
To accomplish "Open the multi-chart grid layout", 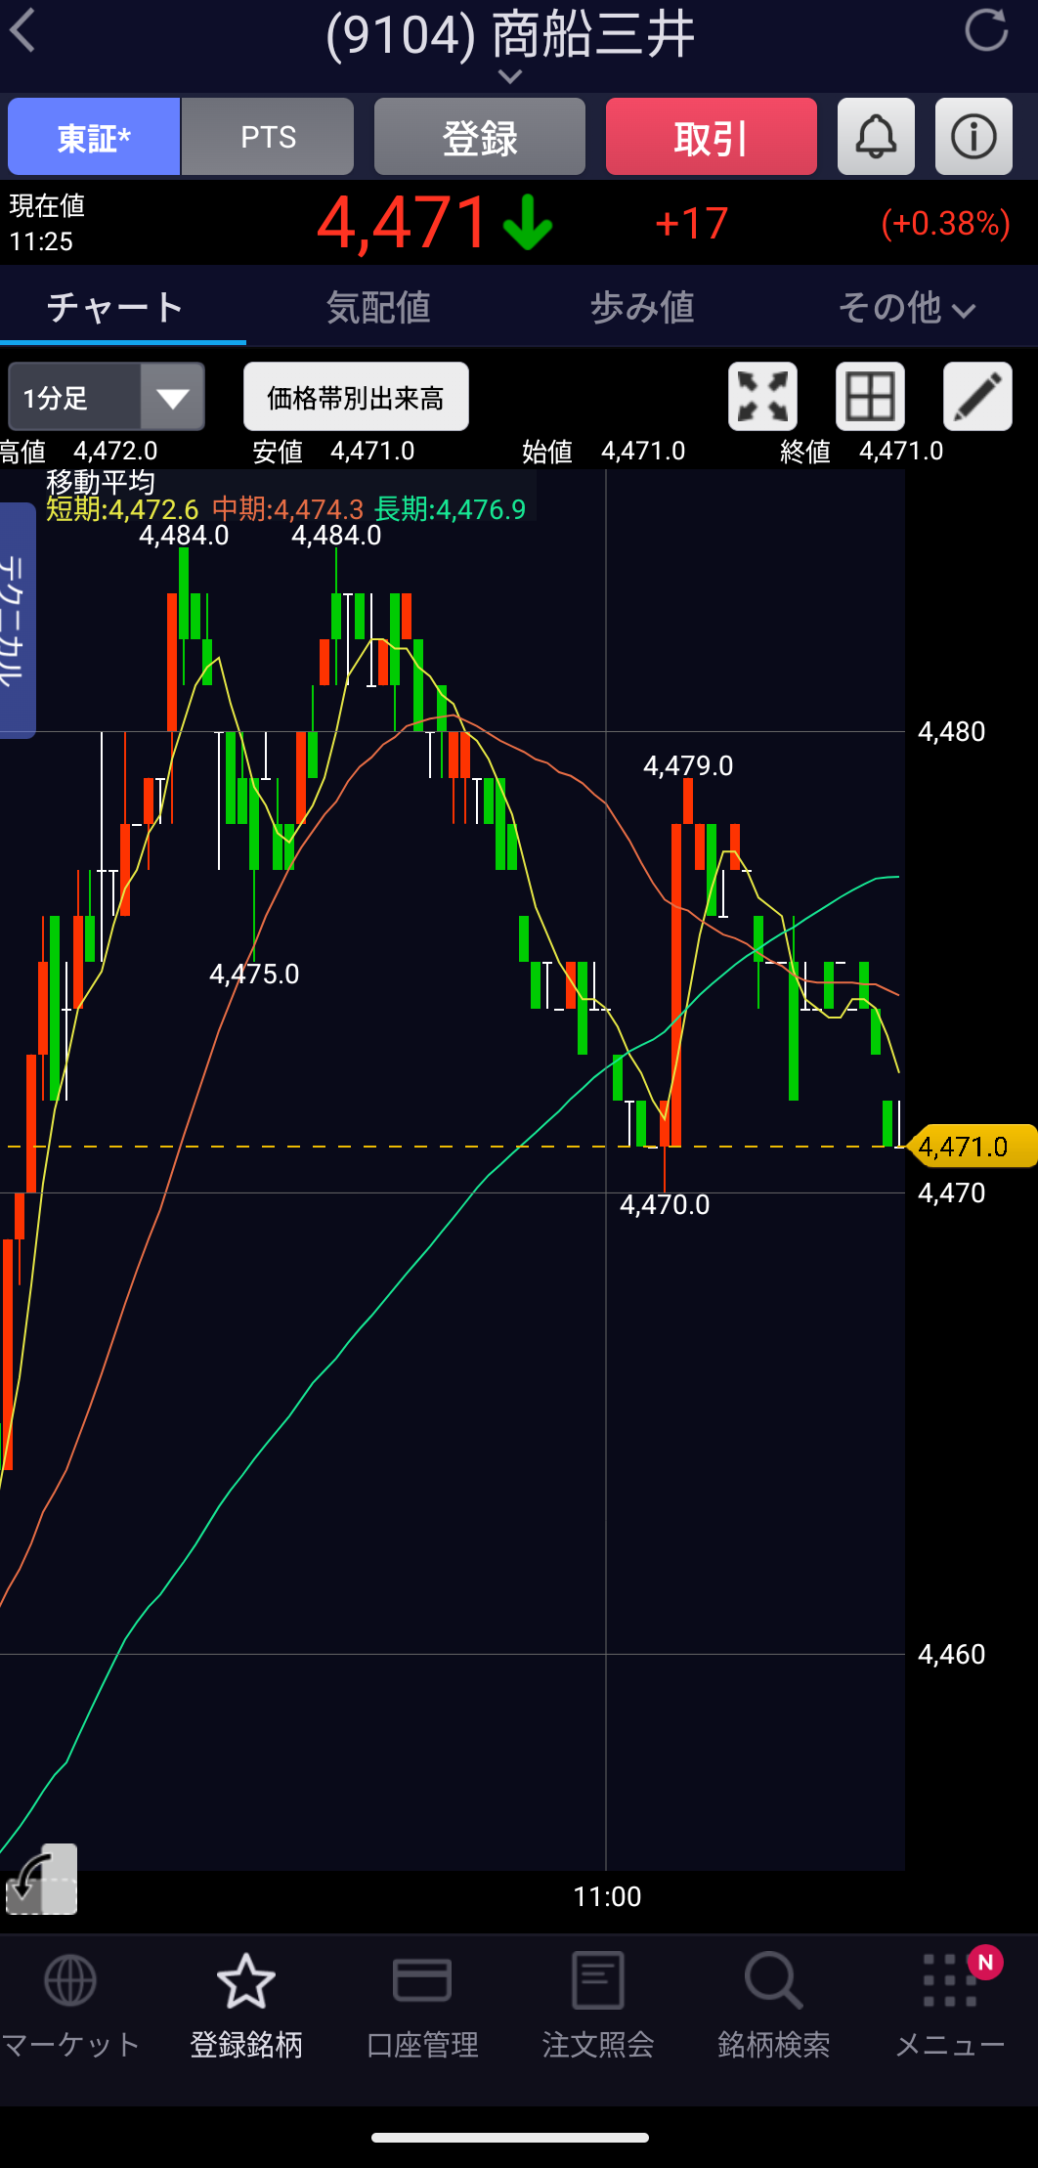I will click(870, 397).
